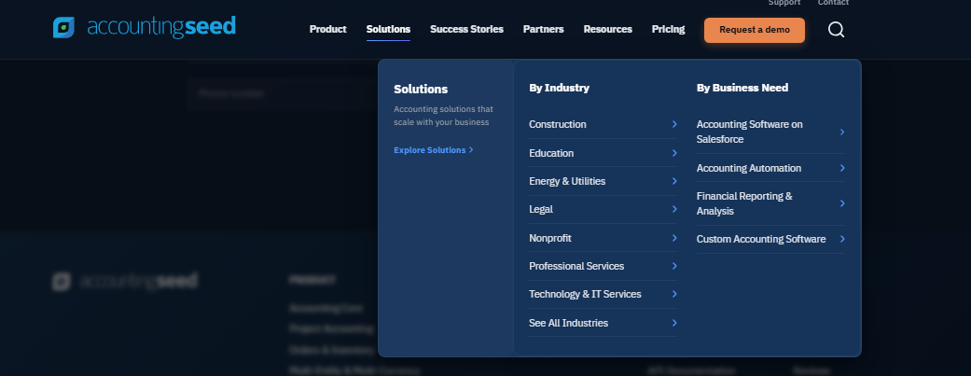Click chevron beside Accounting Automation
971x376 pixels.
tap(842, 168)
